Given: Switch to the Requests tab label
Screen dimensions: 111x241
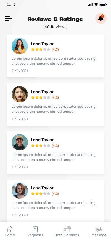Looking at the screenshot, I should pos(35,235).
